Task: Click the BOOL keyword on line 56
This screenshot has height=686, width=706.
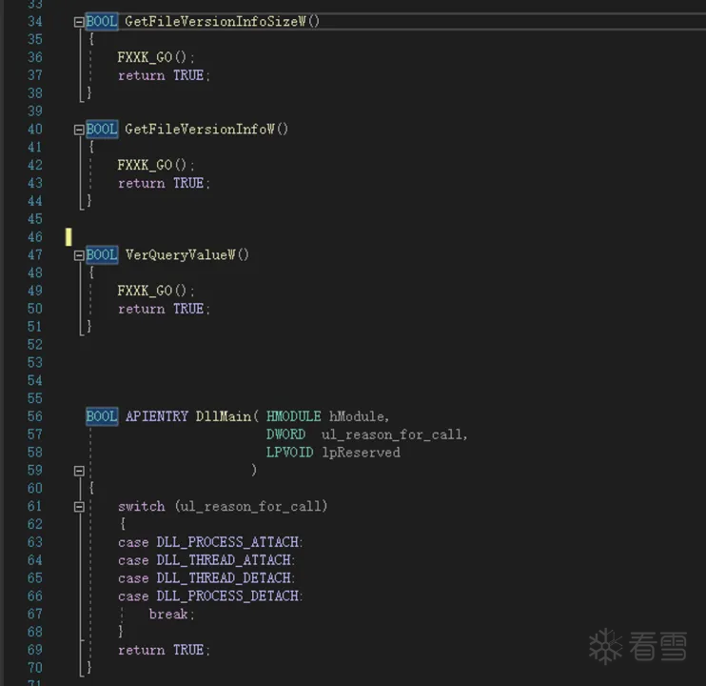Action: point(102,416)
